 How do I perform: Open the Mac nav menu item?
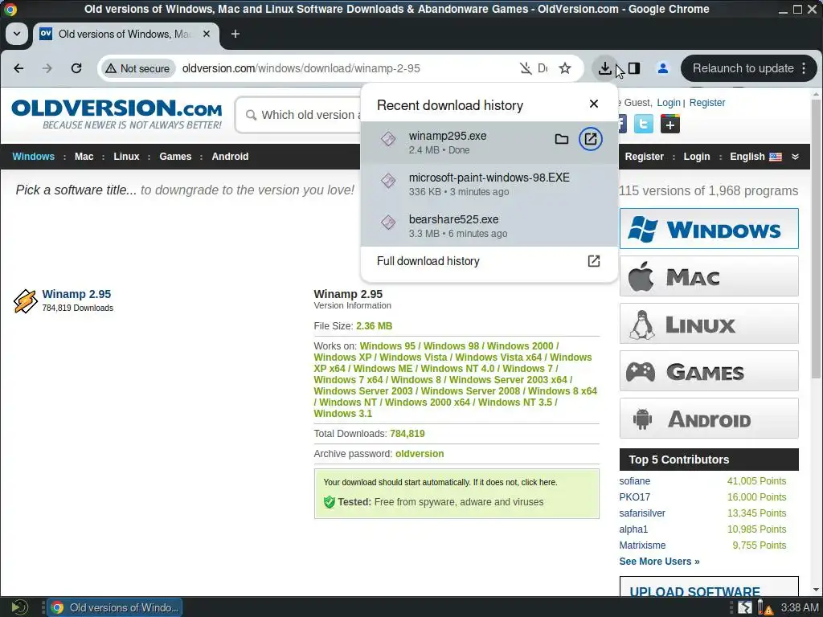[84, 157]
